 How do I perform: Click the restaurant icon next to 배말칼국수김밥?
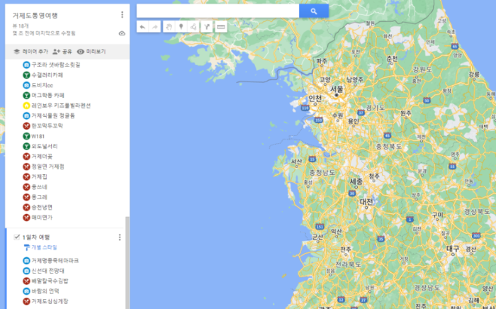tap(27, 281)
